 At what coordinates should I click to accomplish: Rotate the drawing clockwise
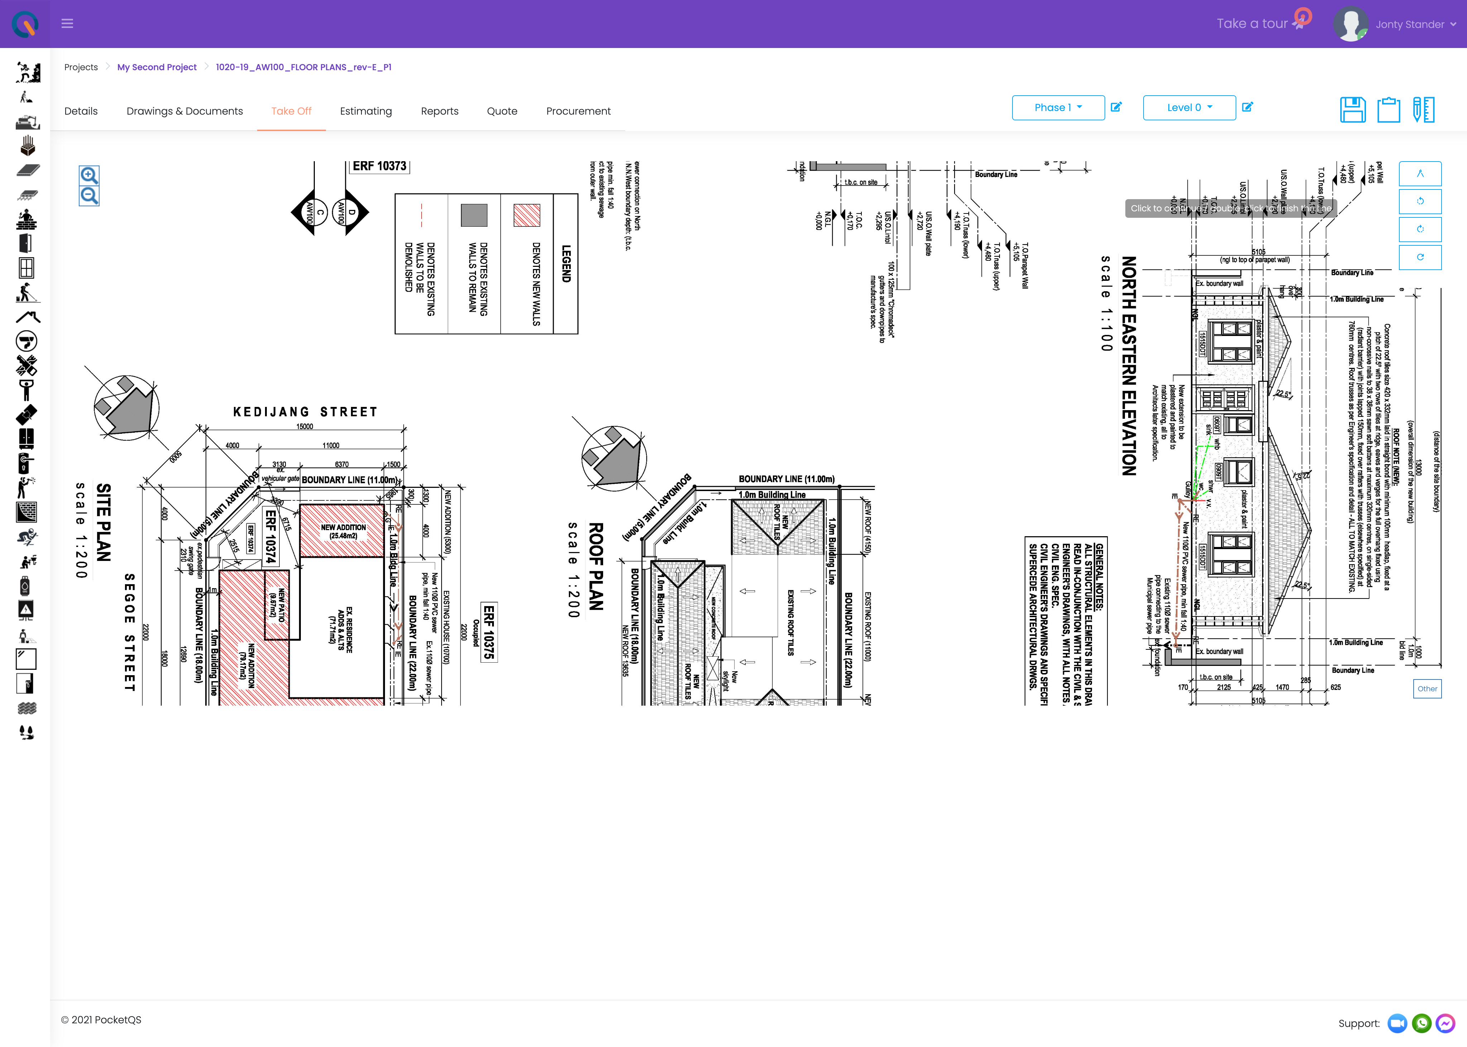(x=1420, y=229)
